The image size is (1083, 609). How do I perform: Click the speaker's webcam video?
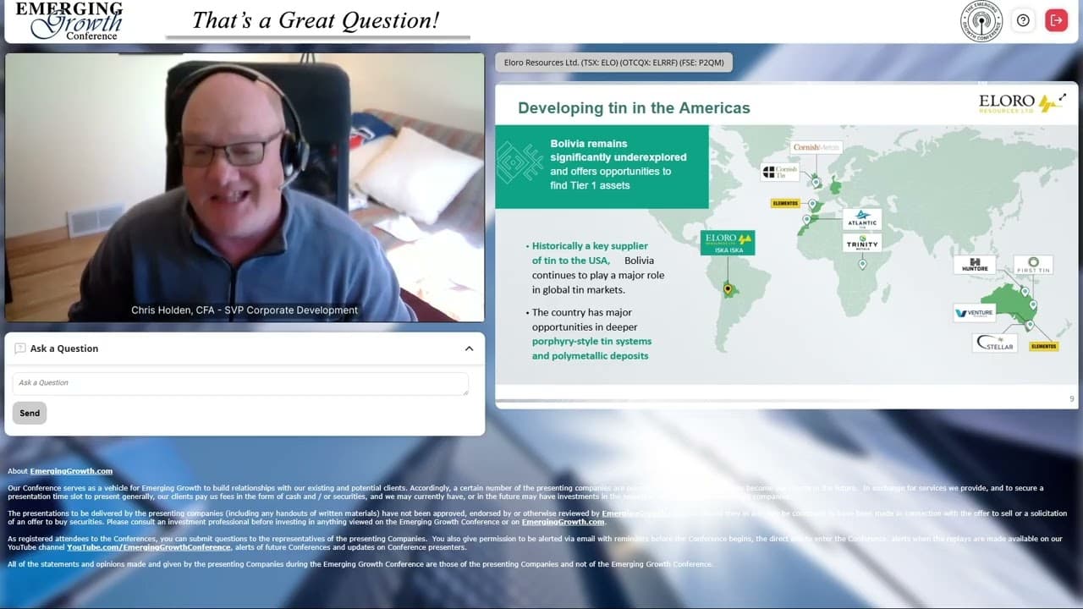pyautogui.click(x=245, y=187)
